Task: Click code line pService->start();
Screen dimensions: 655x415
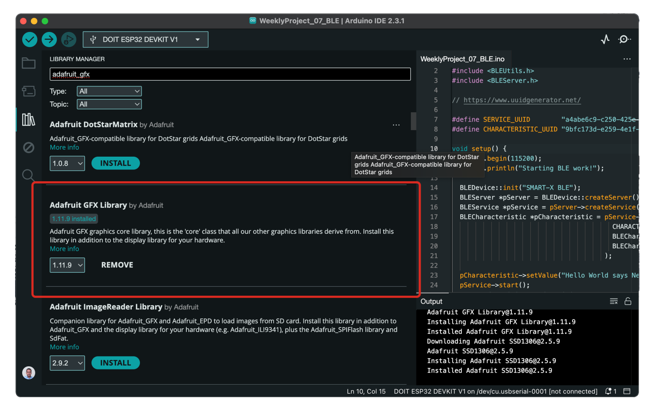Action: point(495,285)
